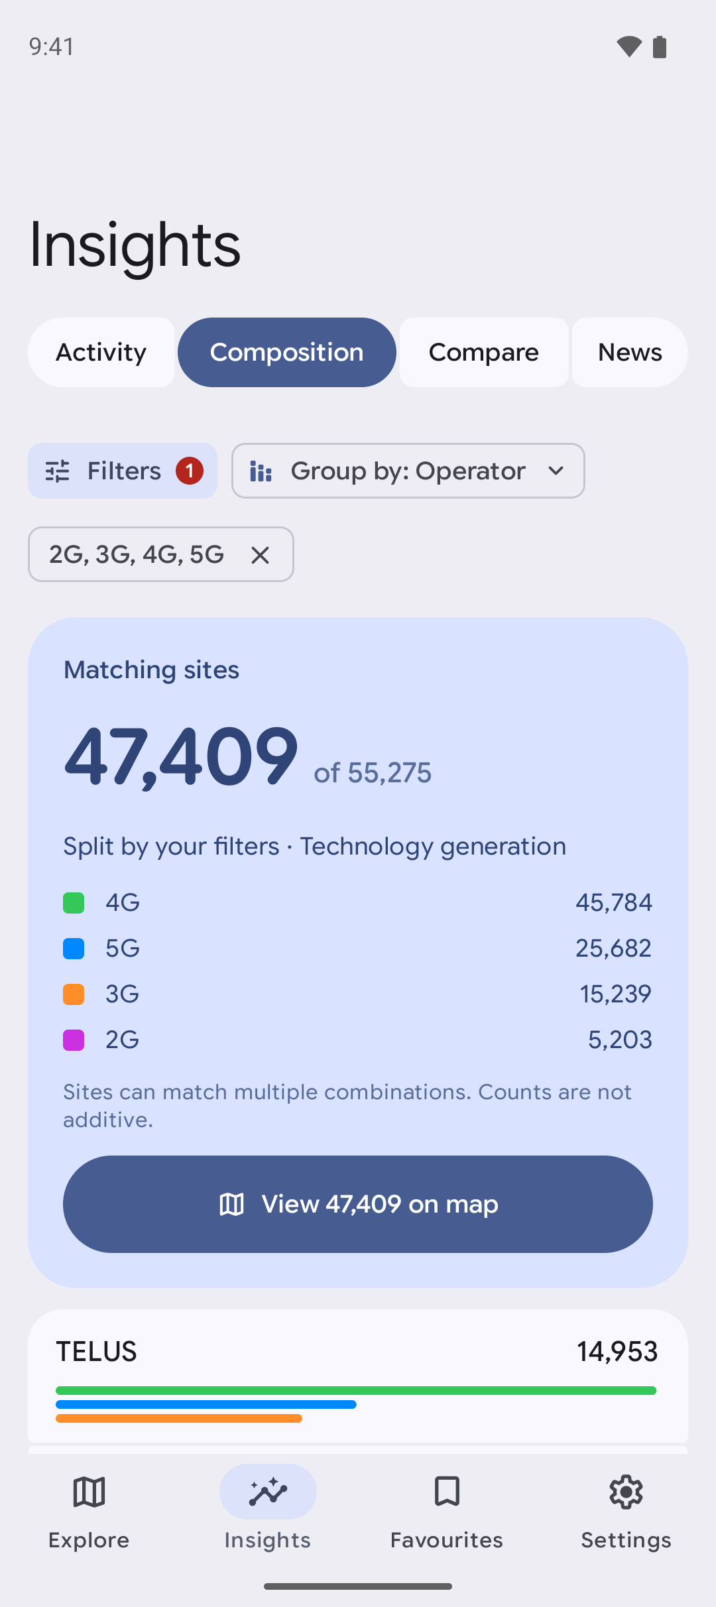716x1607 pixels.
Task: Tap the TELUS green 4G bar
Action: click(356, 1390)
